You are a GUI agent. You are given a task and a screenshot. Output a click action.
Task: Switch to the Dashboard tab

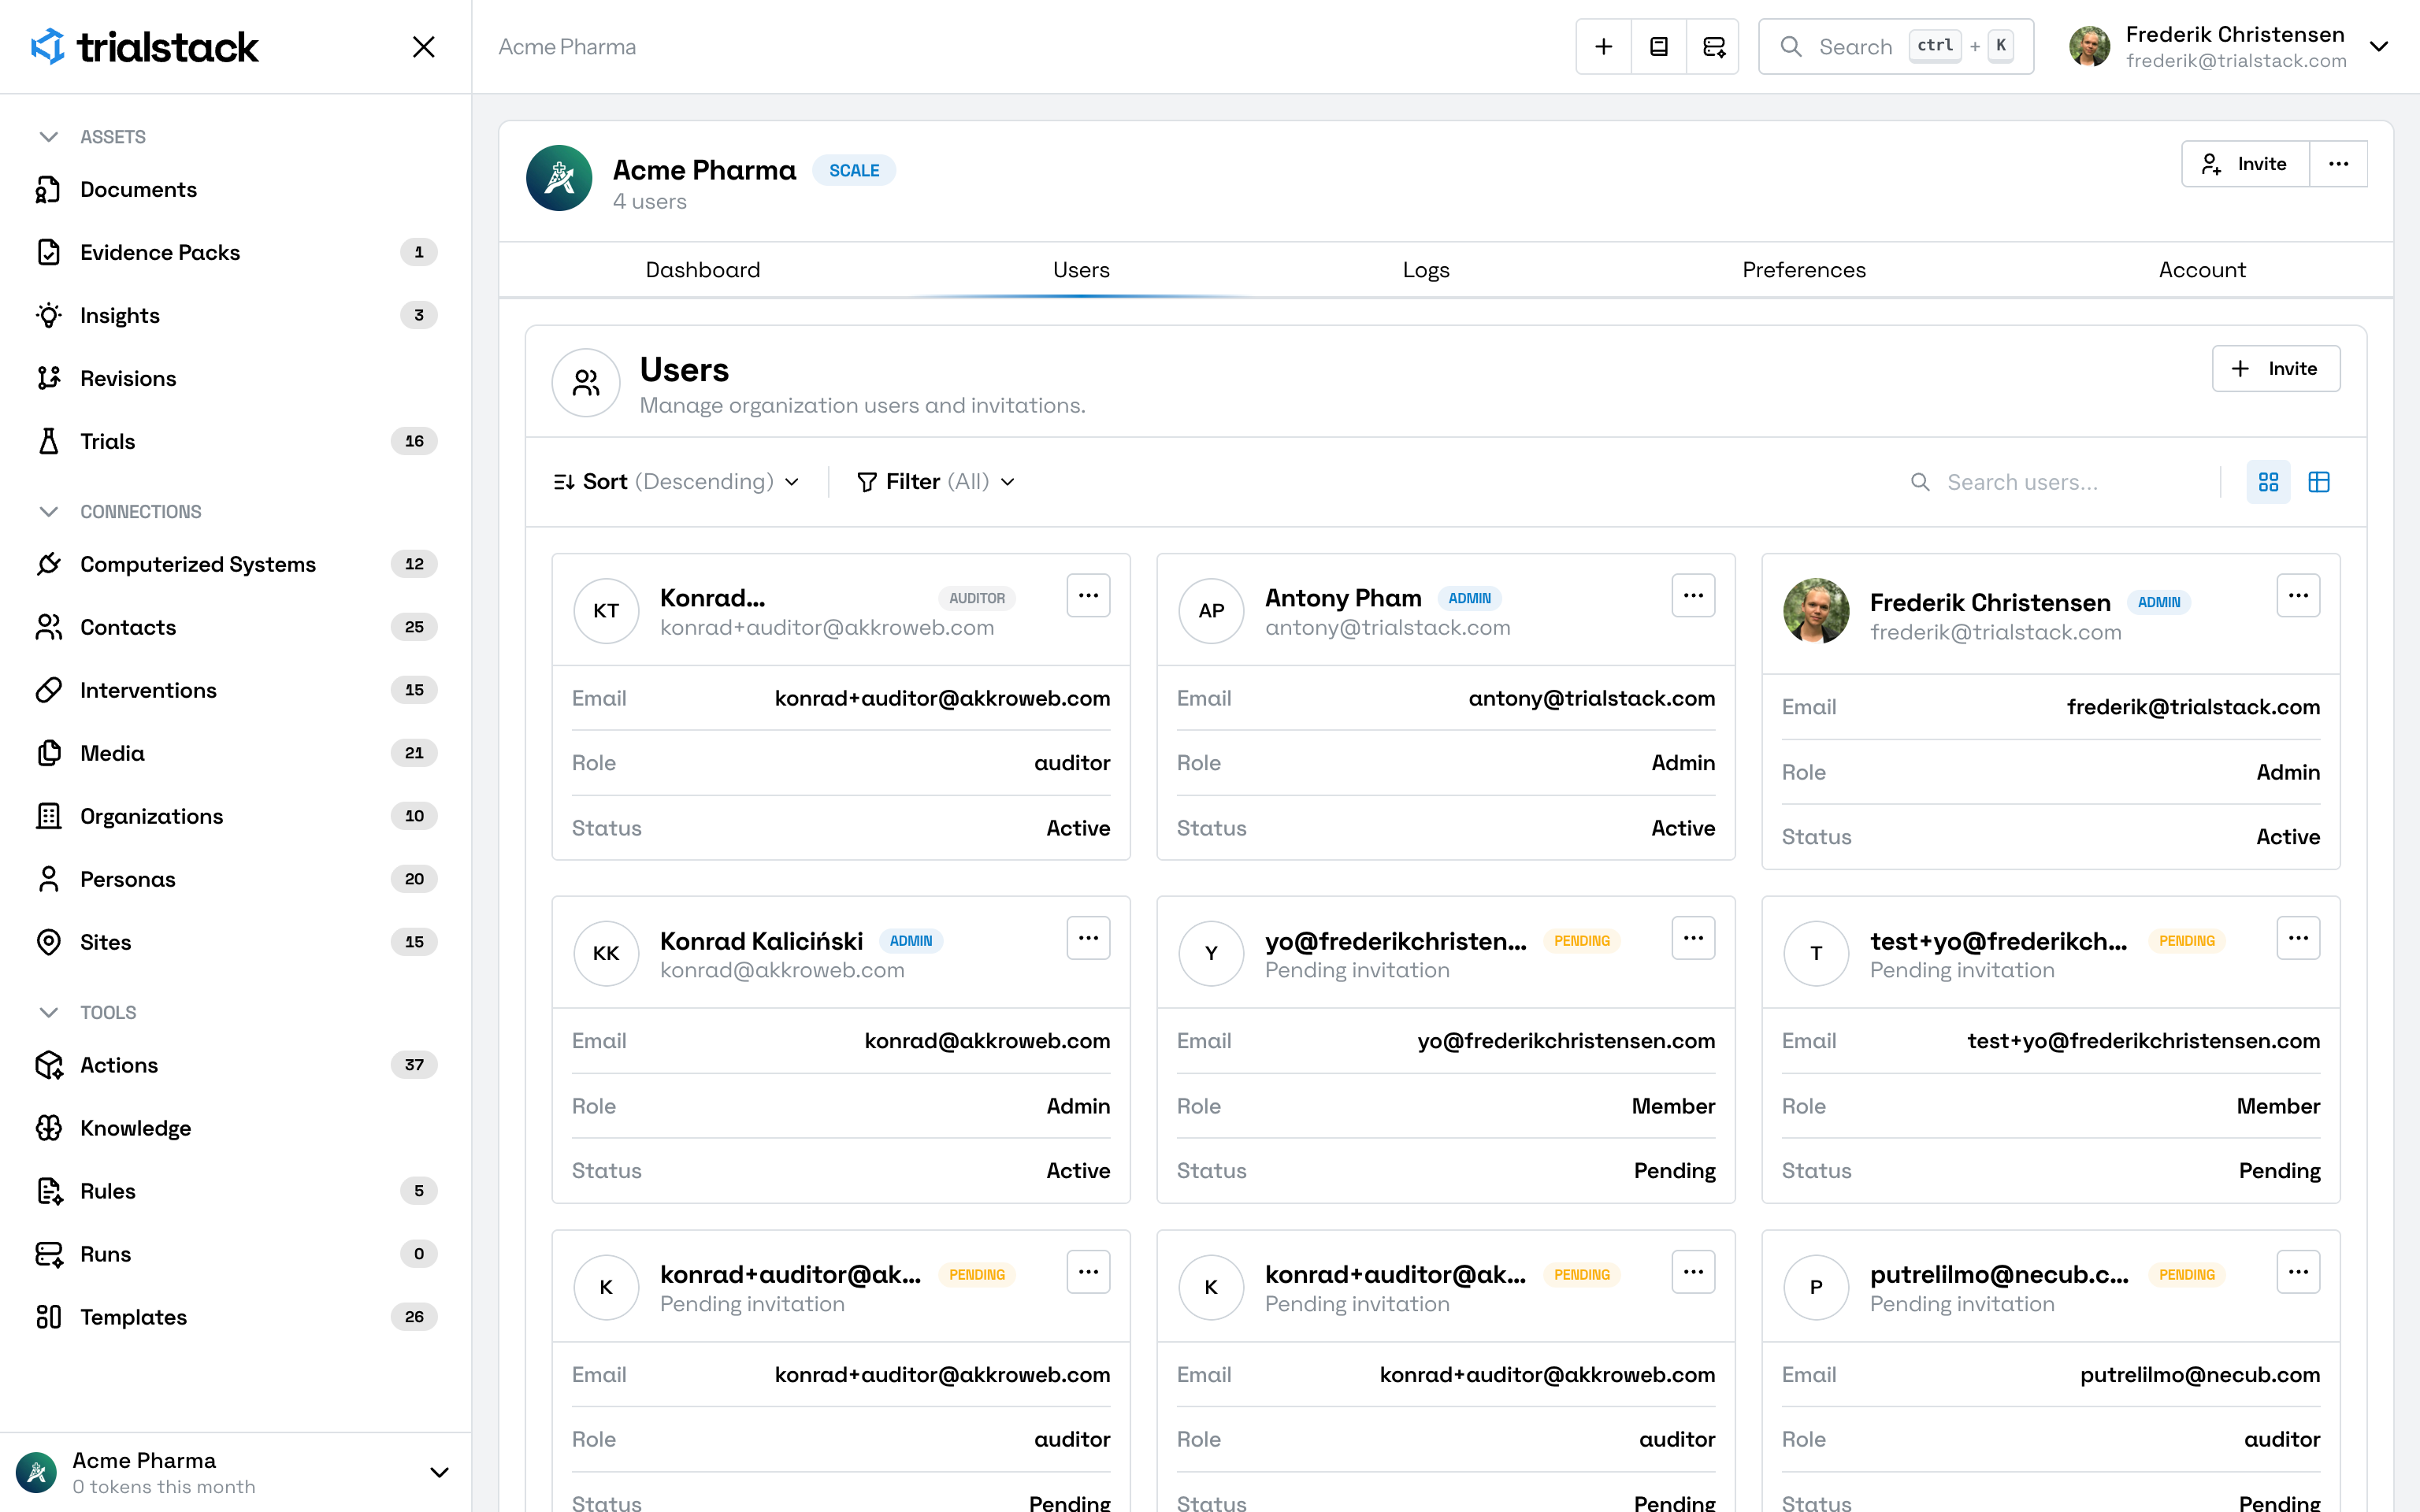click(703, 270)
